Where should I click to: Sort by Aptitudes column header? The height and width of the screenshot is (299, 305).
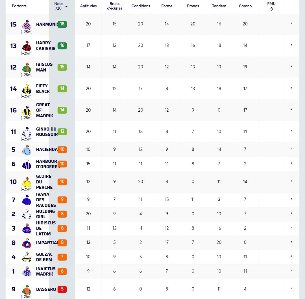pyautogui.click(x=88, y=6)
